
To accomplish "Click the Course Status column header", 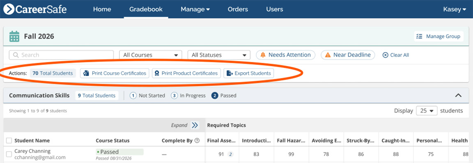I will tap(113, 140).
